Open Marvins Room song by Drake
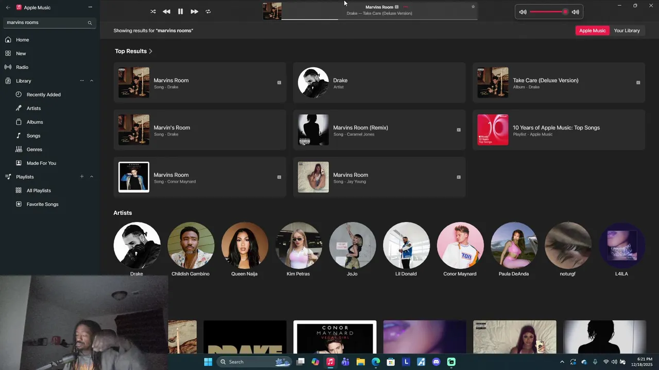The height and width of the screenshot is (370, 659). (200, 83)
